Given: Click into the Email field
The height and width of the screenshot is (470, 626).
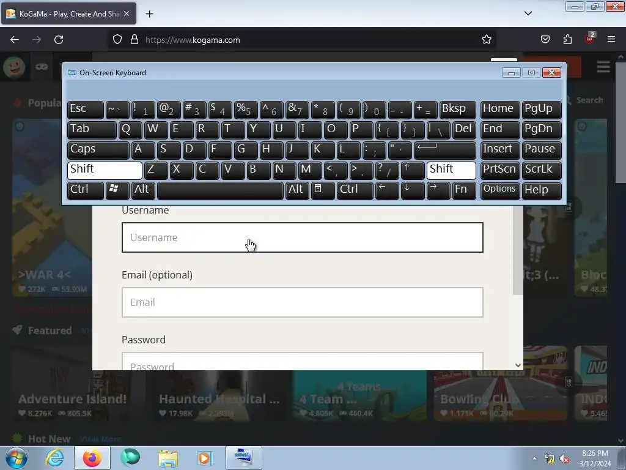Looking at the screenshot, I should pyautogui.click(x=302, y=302).
